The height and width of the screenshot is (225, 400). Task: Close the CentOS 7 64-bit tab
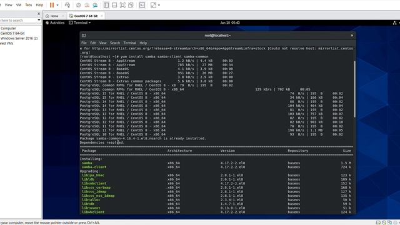pos(101,16)
